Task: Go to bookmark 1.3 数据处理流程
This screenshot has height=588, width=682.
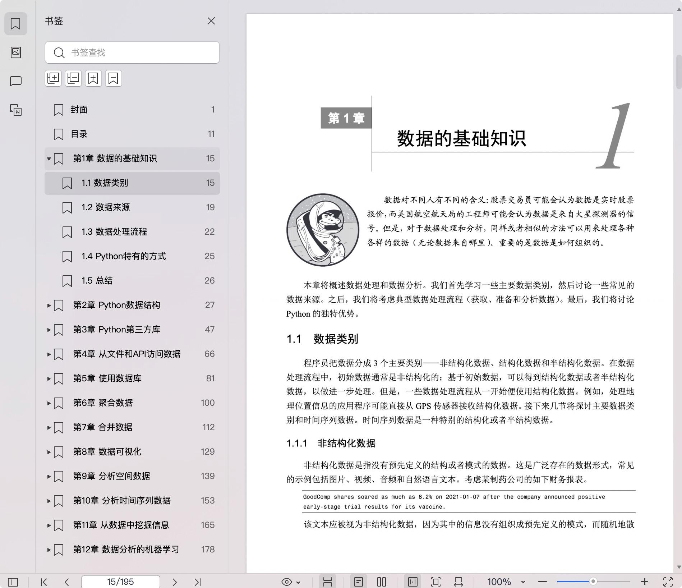Action: [132, 232]
